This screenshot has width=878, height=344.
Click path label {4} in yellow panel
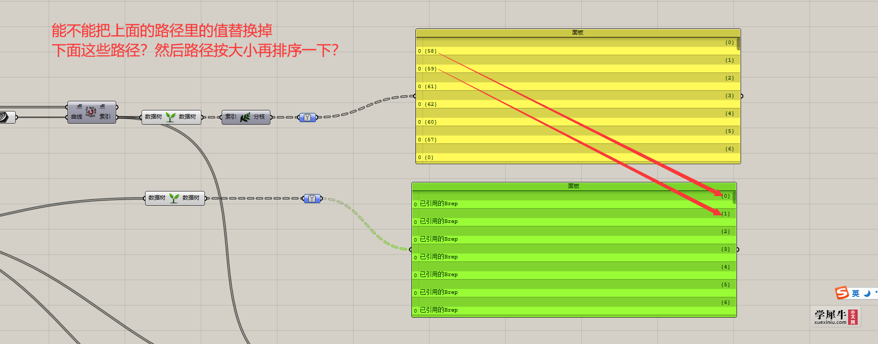coord(729,113)
